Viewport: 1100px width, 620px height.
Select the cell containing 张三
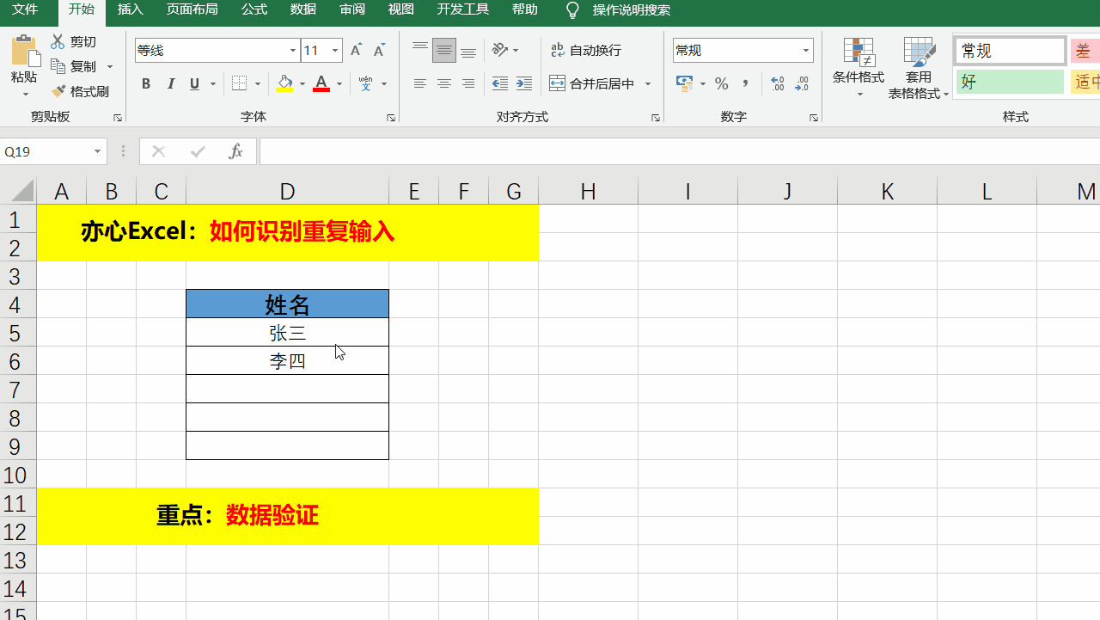click(x=287, y=333)
